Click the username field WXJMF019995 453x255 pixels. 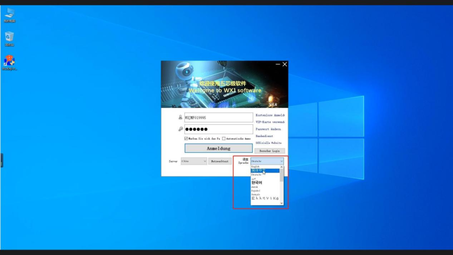[219, 118]
